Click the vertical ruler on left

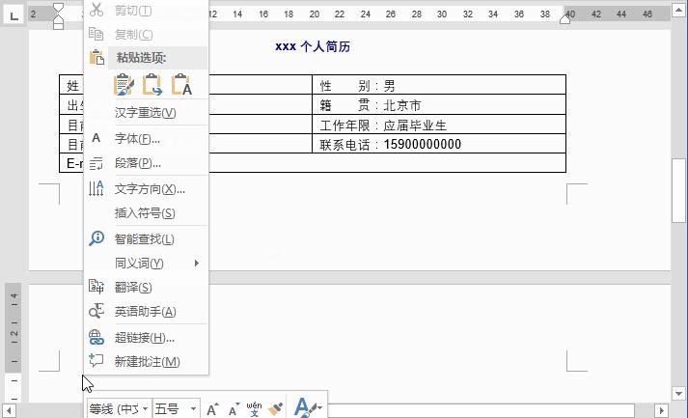[x=14, y=343]
